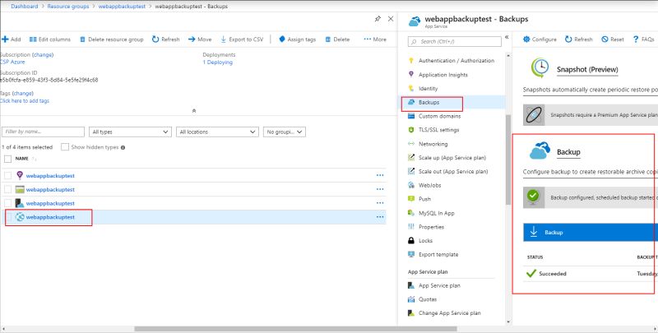
Task: Click the WebJobs icon
Action: 411,185
